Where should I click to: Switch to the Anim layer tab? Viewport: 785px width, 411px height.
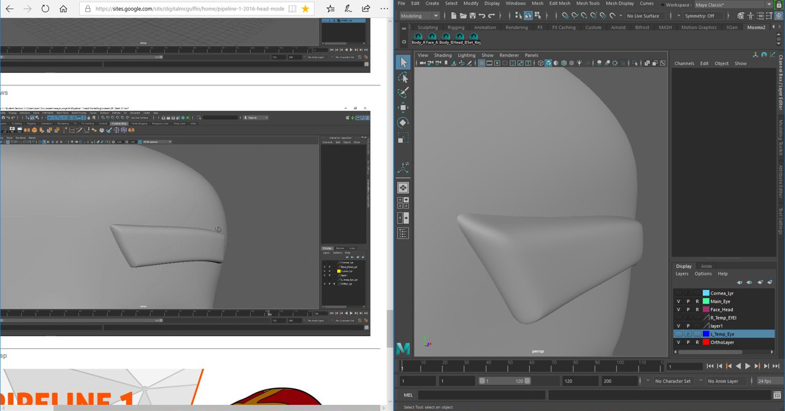(x=706, y=266)
